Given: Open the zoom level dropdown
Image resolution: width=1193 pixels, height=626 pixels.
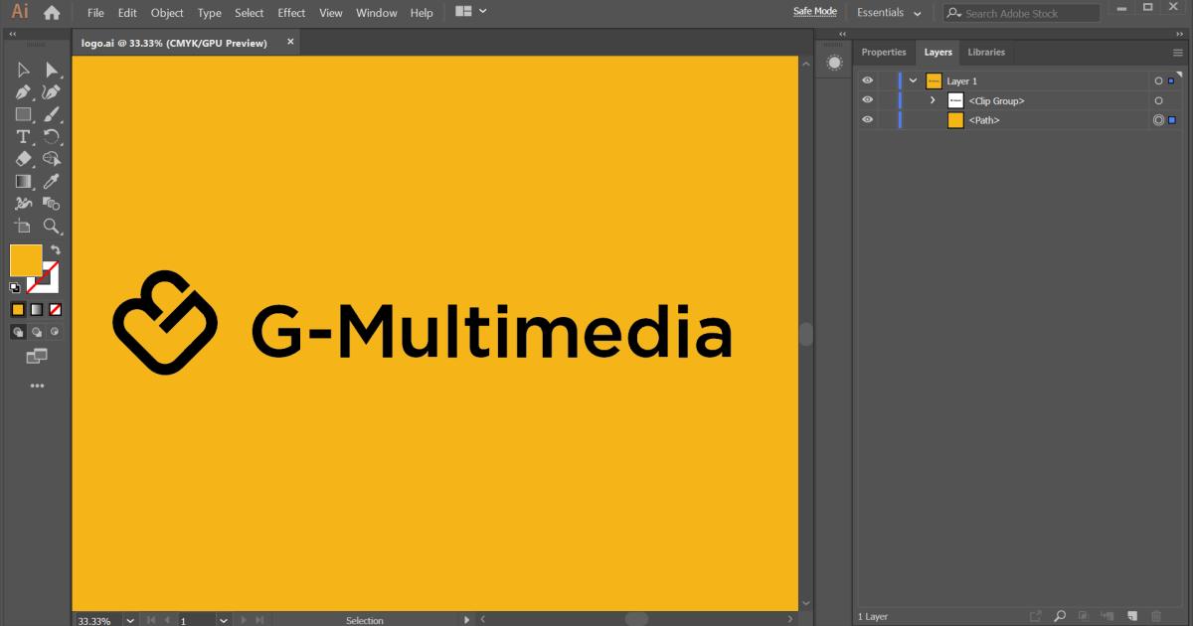Looking at the screenshot, I should coord(128,620).
